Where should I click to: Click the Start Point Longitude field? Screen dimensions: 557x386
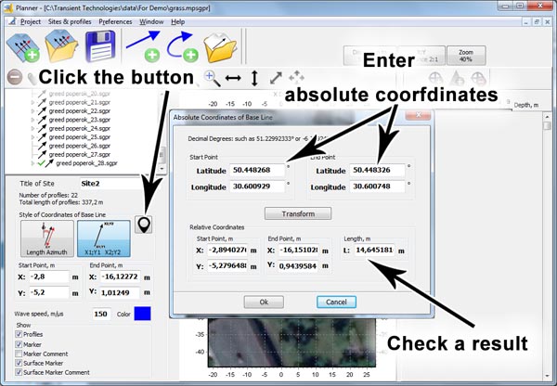[x=257, y=187]
